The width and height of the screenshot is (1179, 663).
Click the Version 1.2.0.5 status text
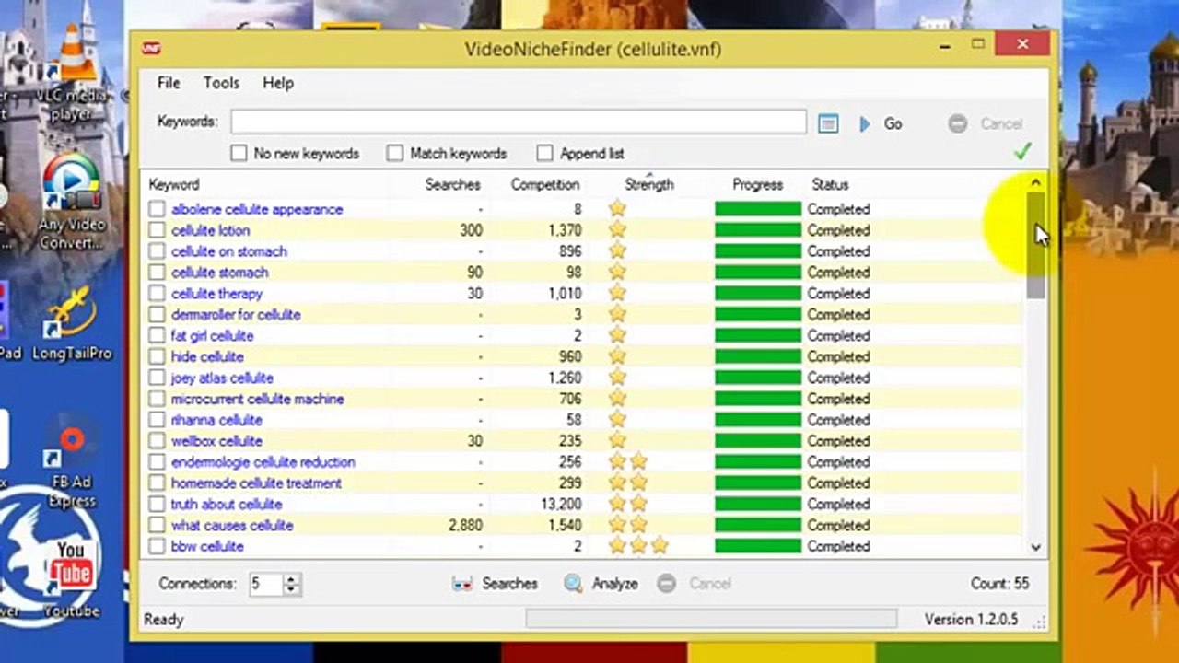point(971,619)
